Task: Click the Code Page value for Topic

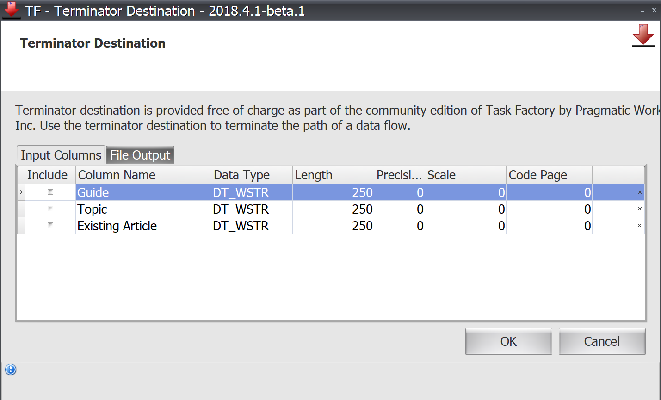Action: pyautogui.click(x=549, y=209)
